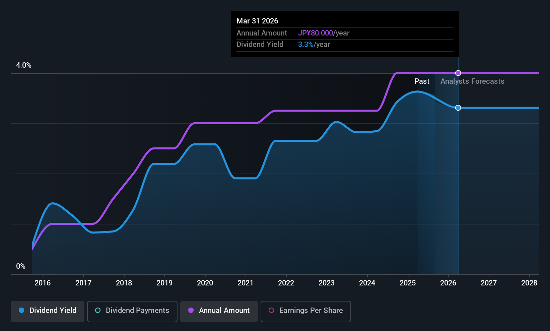Click the 2020 x-axis label
This screenshot has height=331, width=550.
click(205, 283)
